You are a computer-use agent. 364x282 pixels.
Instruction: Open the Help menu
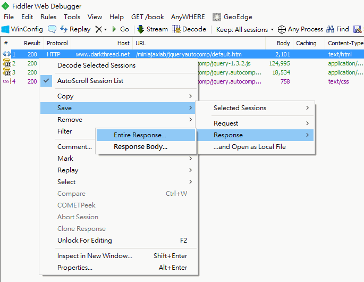click(116, 17)
